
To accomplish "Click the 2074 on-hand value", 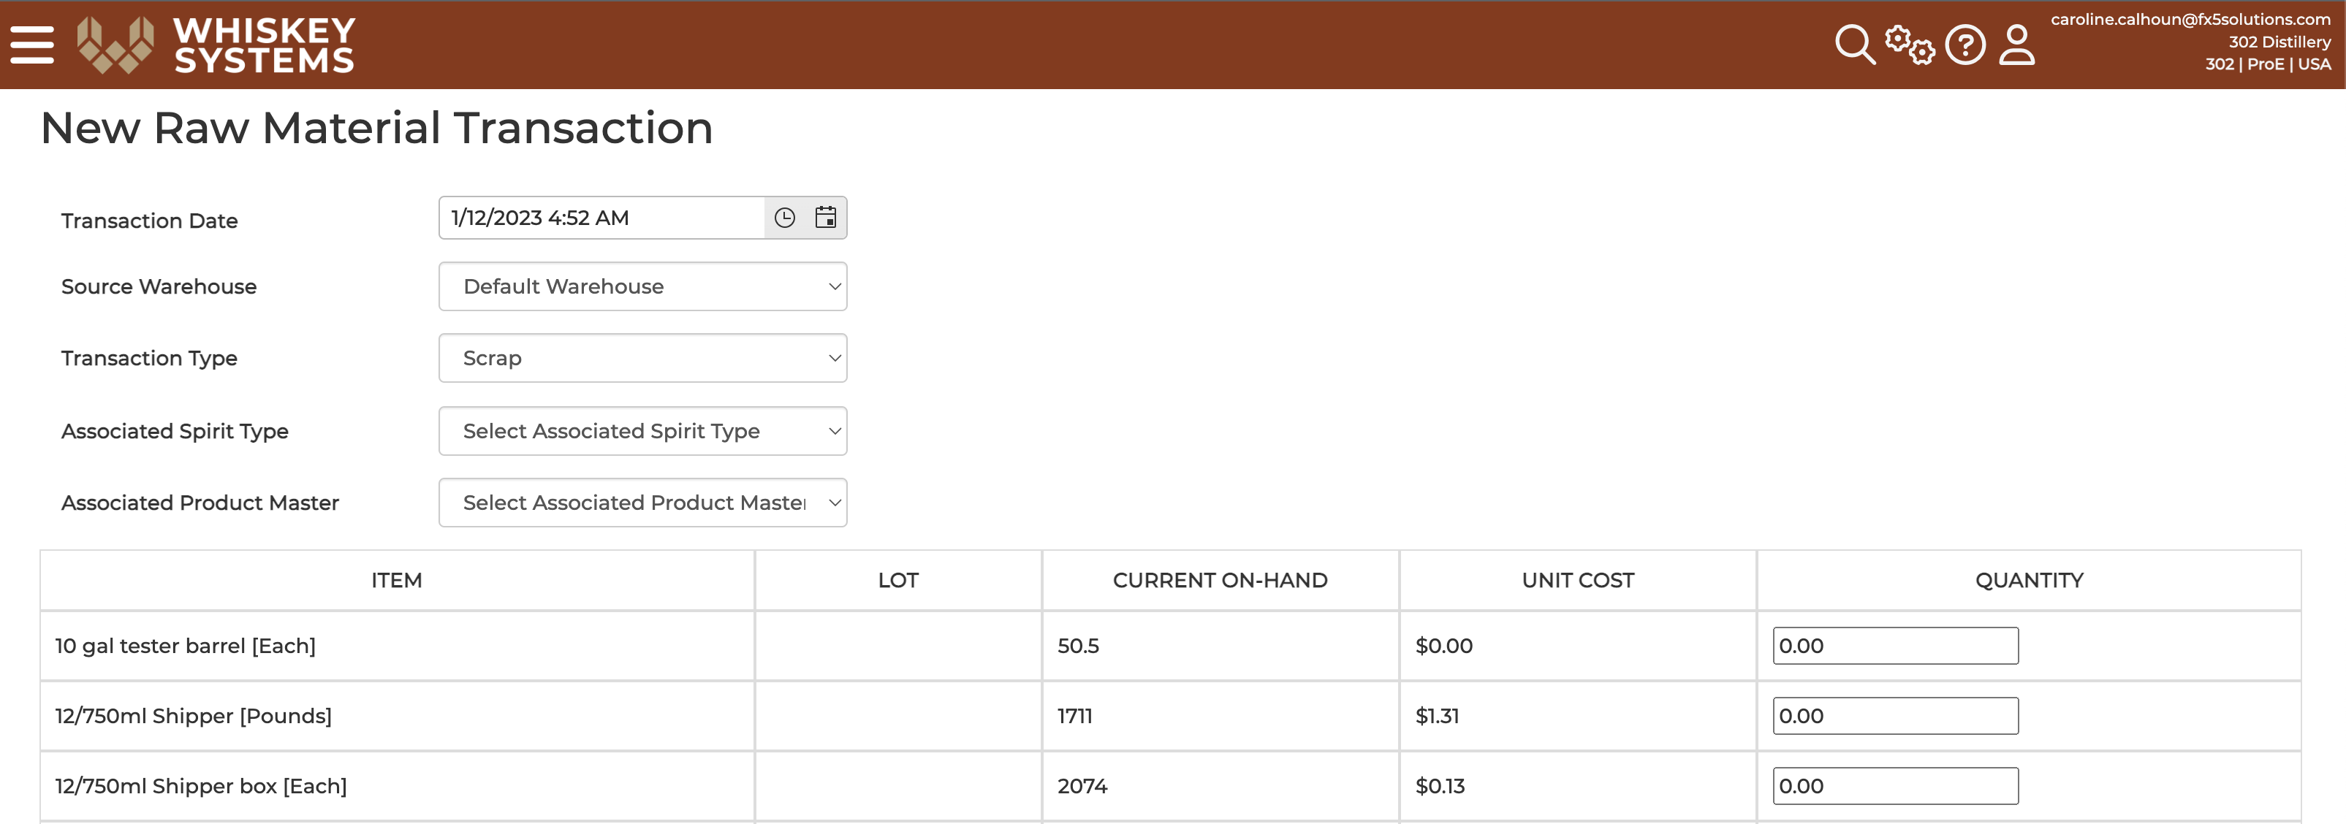I will pos(1082,786).
